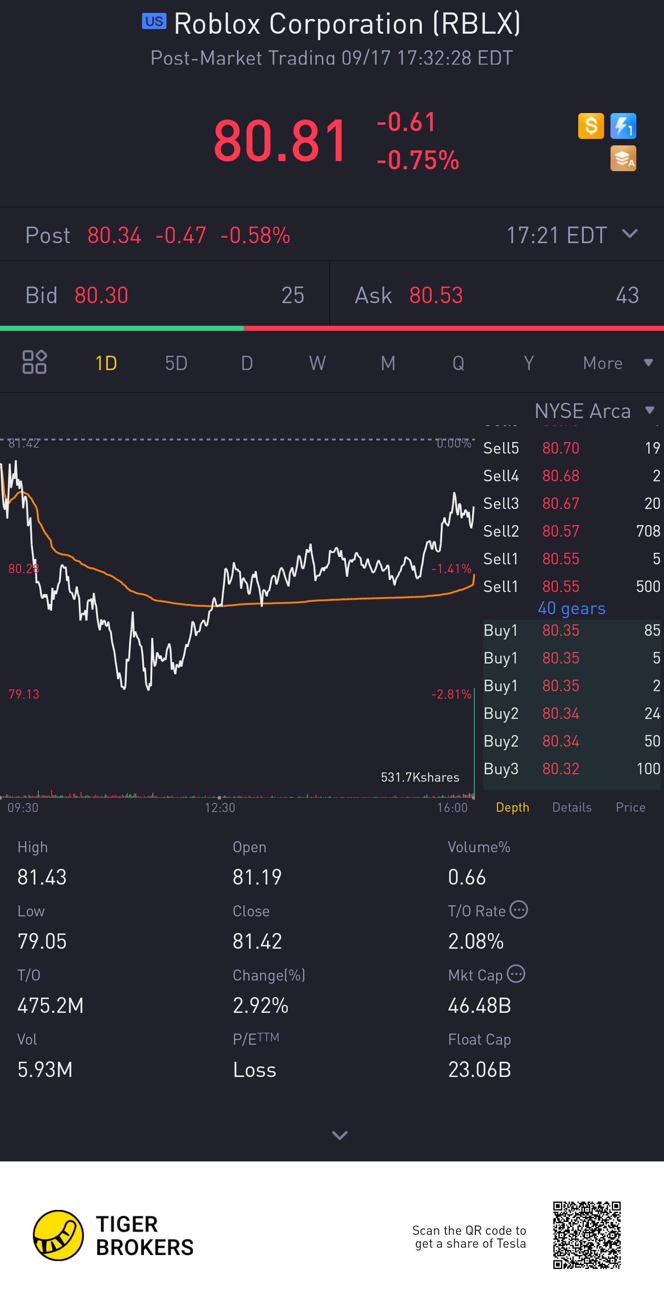Open the chart layout grid icon
The height and width of the screenshot is (1310, 664).
pyautogui.click(x=35, y=362)
